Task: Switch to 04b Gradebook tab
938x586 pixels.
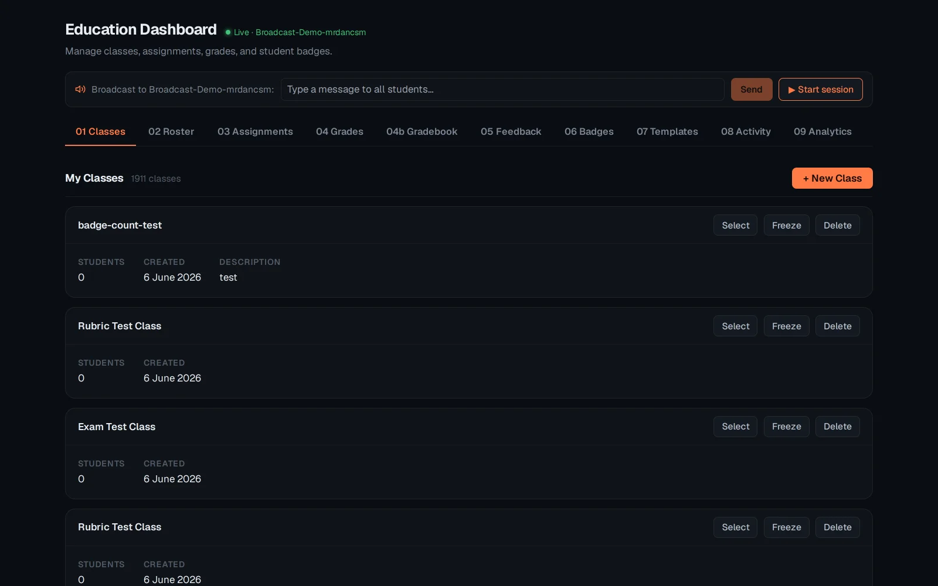Action: click(422, 131)
